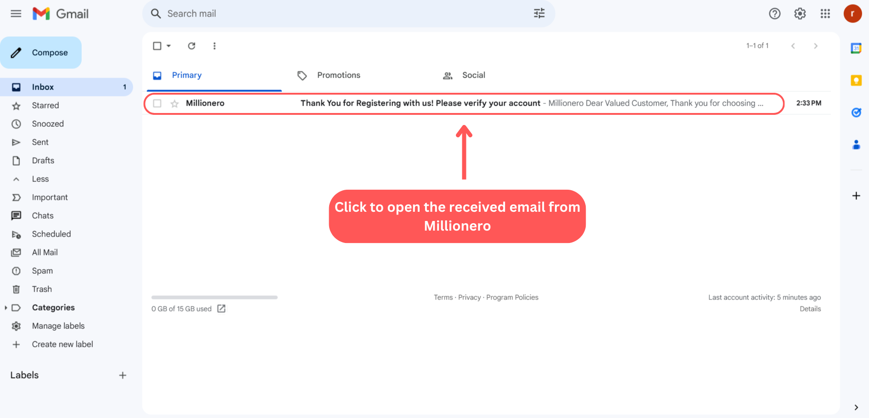
Task: Tick the Millionero email checkbox
Action: click(157, 103)
